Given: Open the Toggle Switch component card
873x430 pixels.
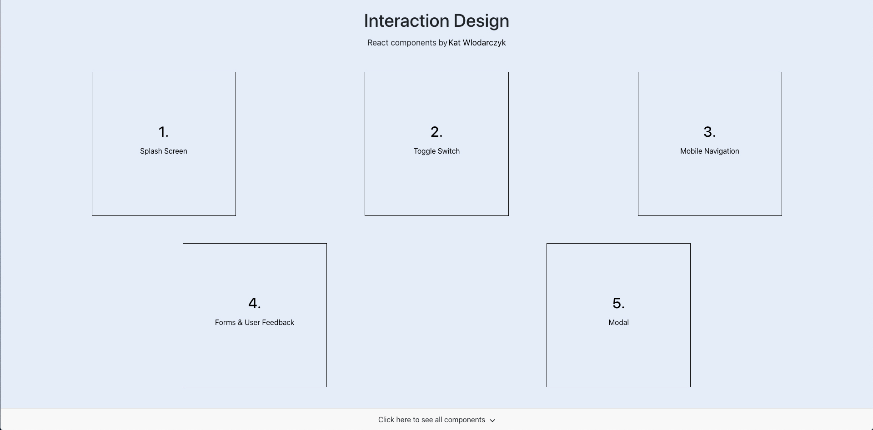Looking at the screenshot, I should tap(436, 143).
